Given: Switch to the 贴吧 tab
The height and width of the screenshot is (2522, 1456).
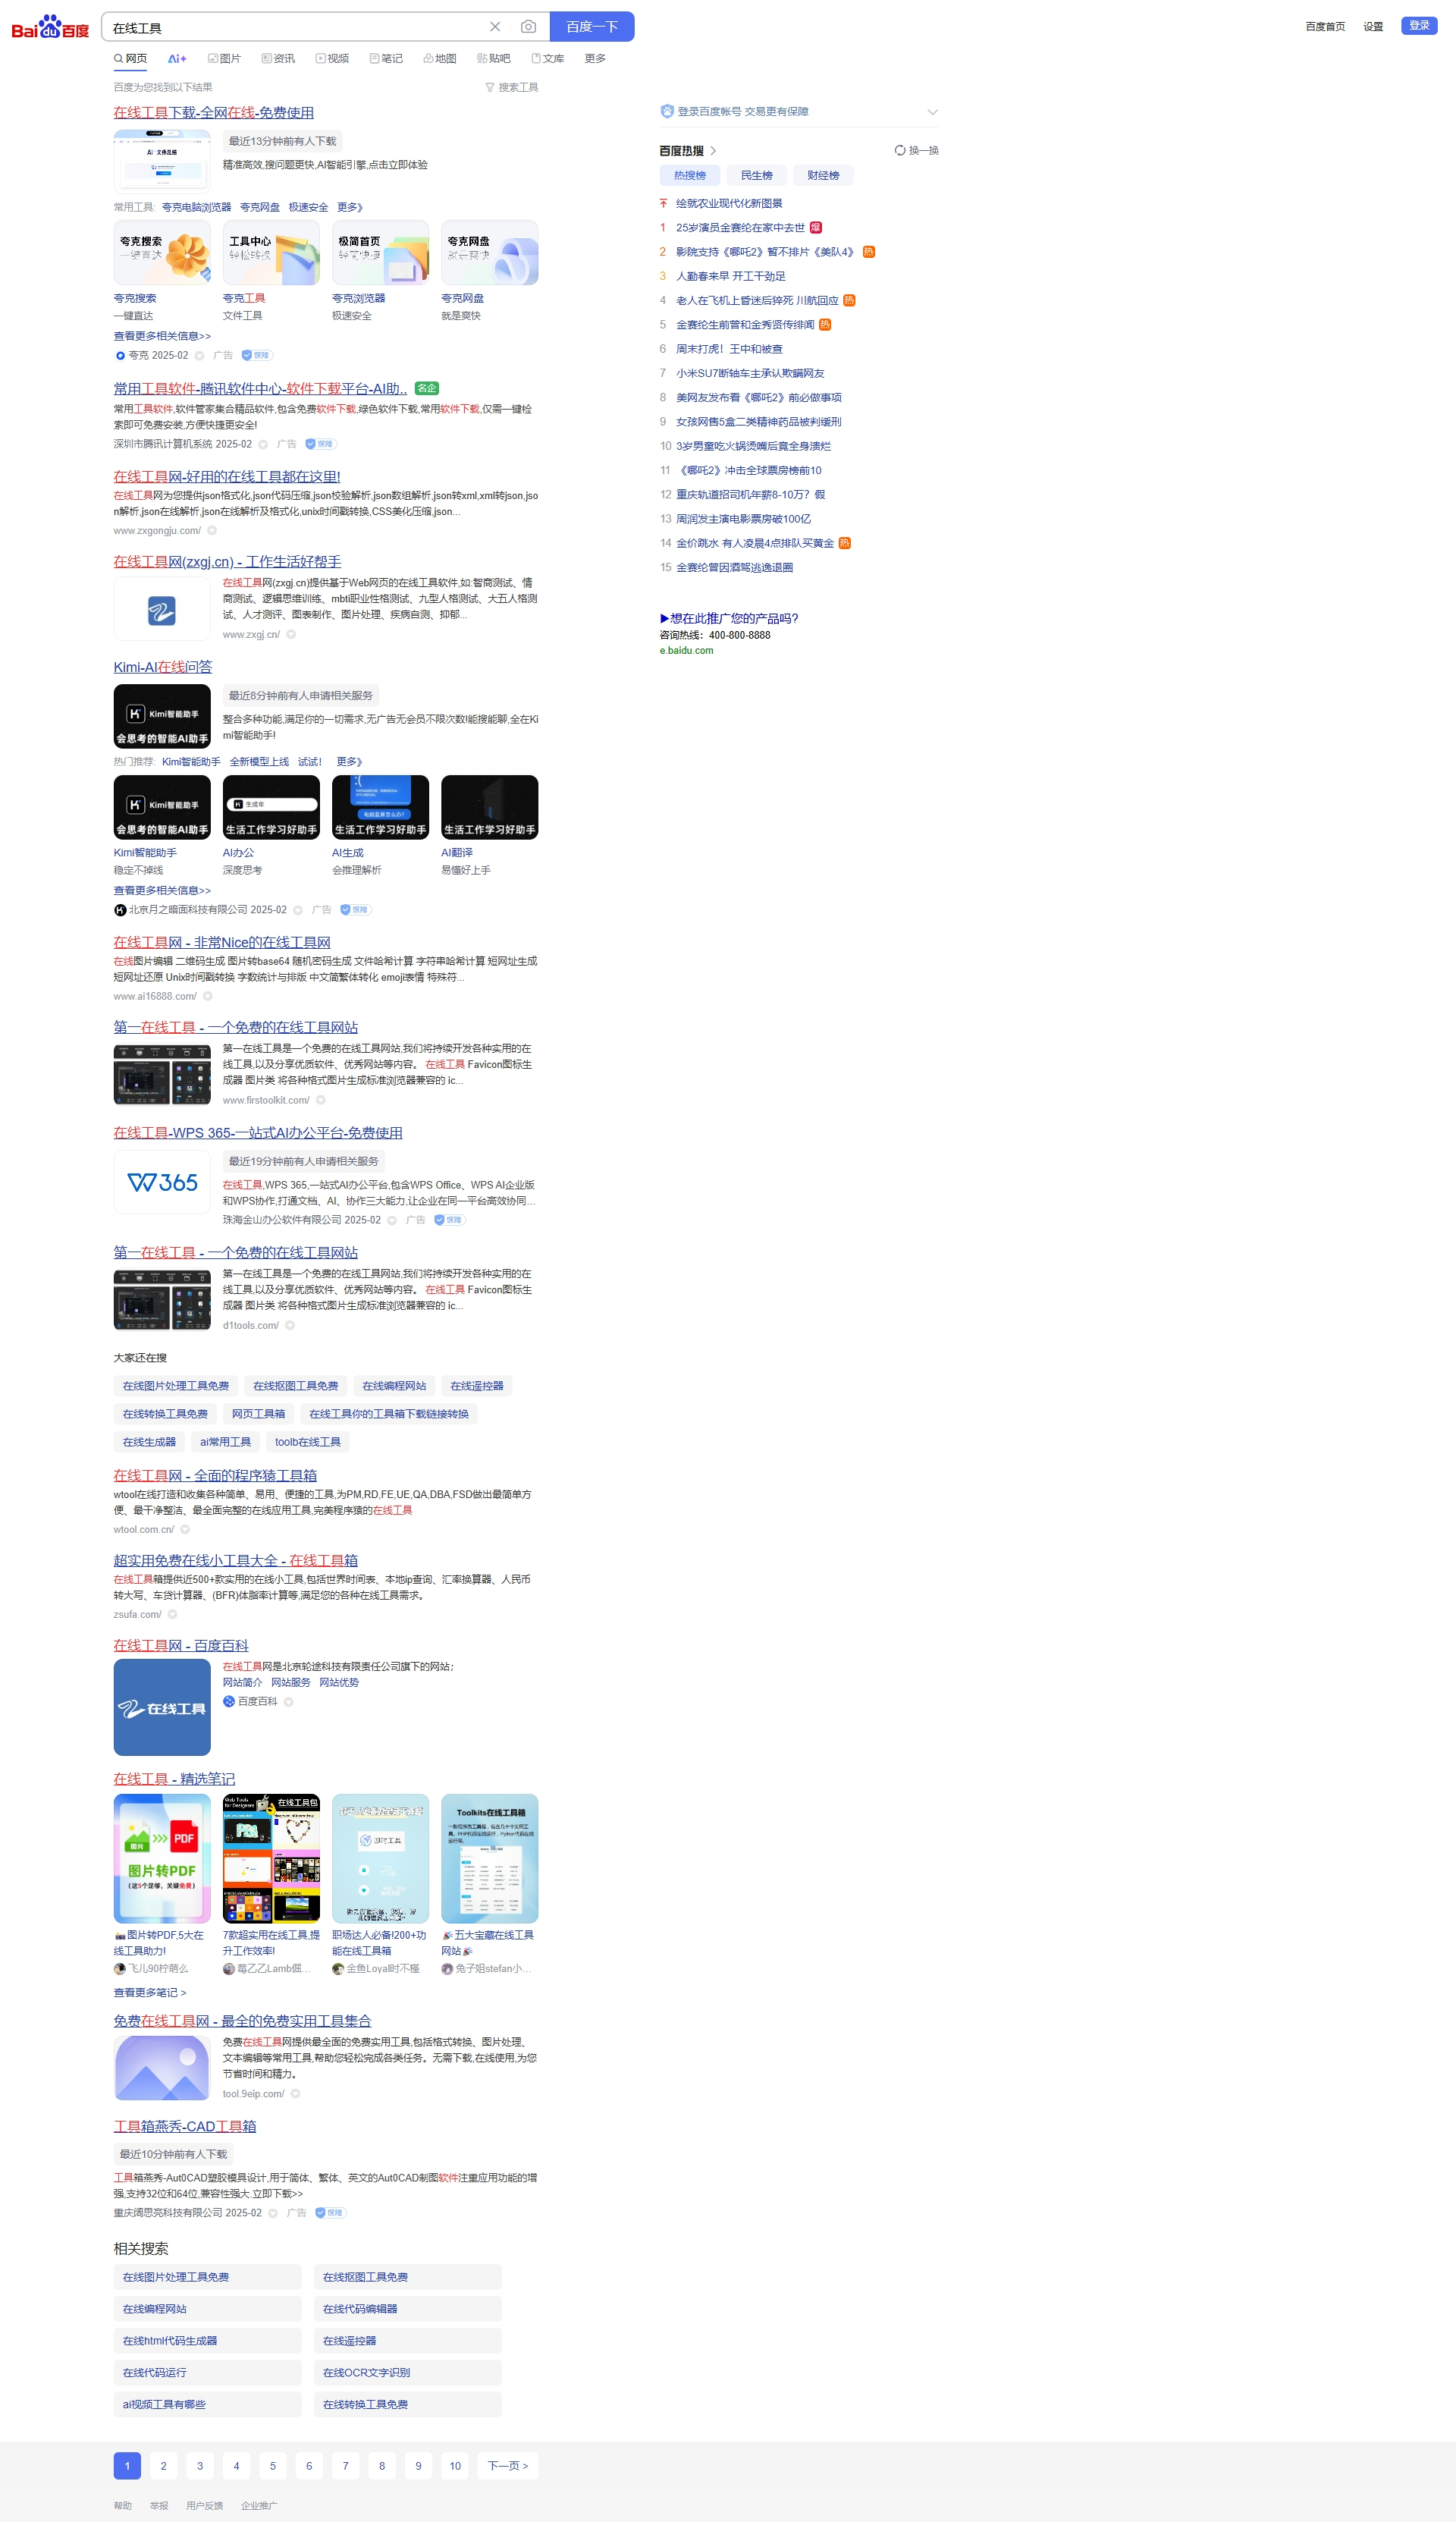Looking at the screenshot, I should point(494,59).
